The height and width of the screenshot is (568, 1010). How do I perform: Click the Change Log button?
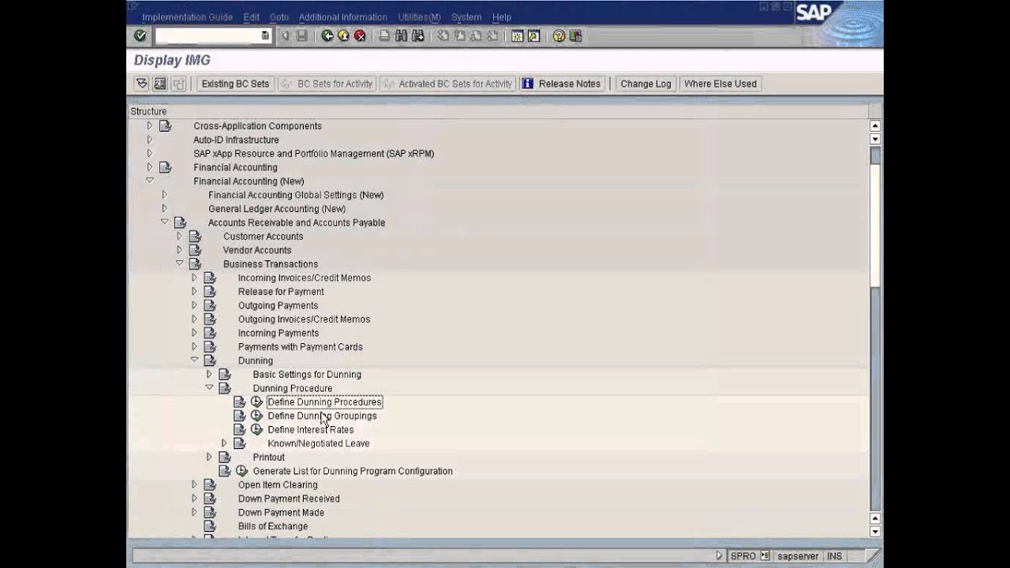645,84
